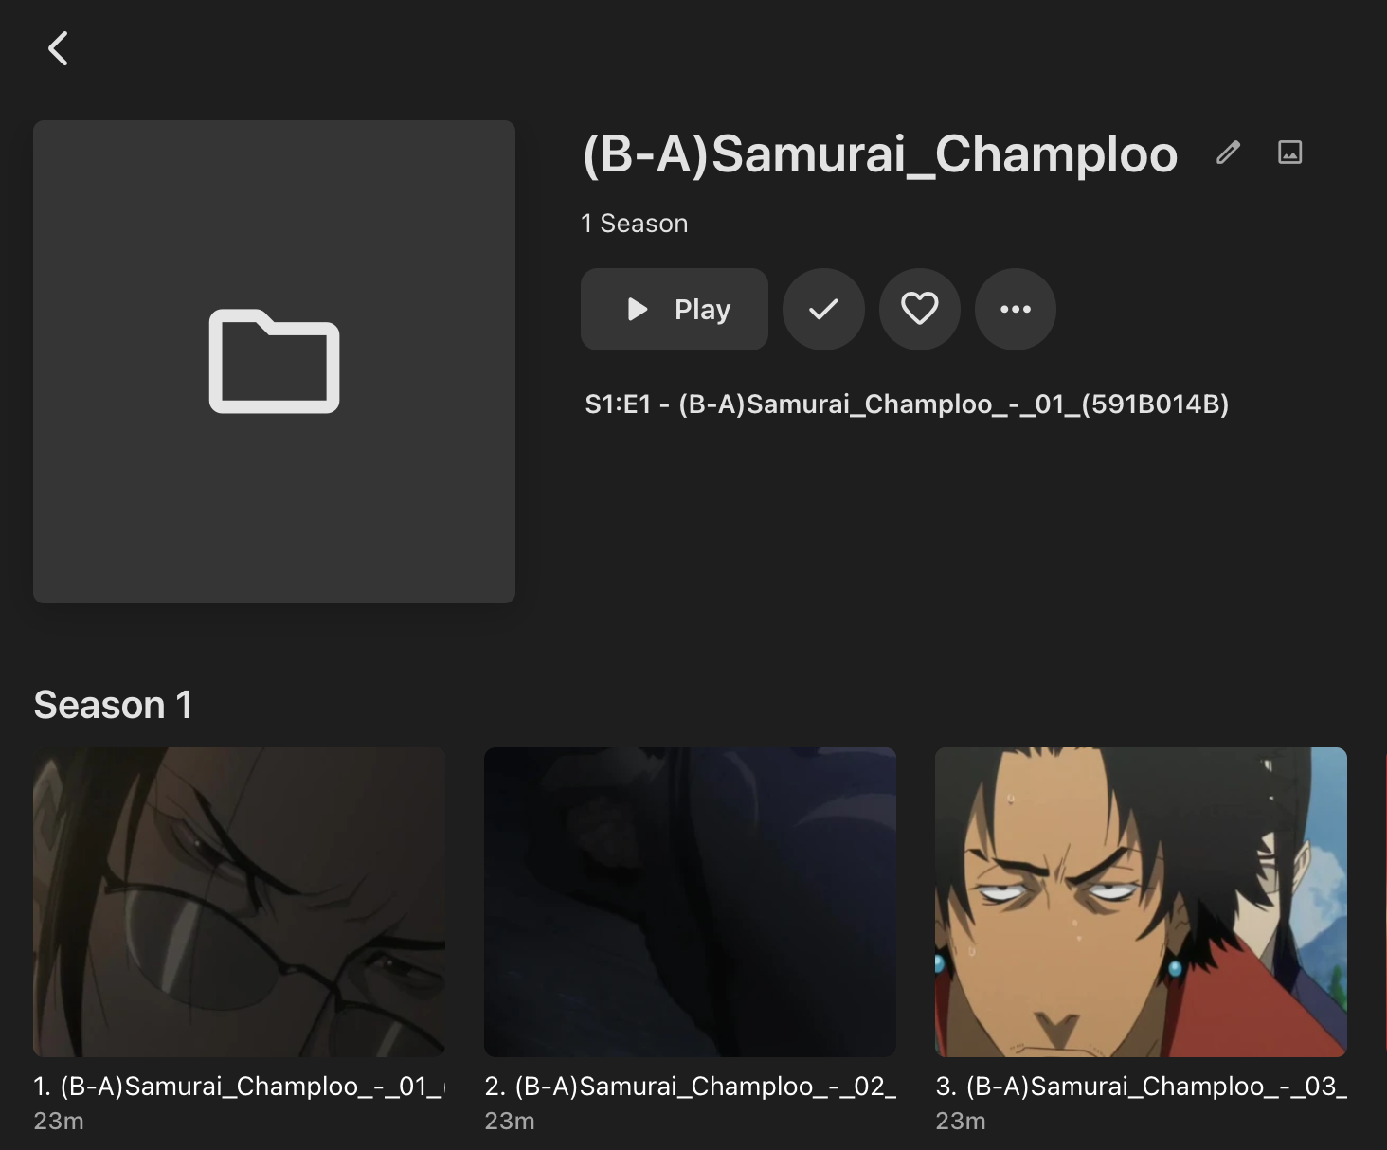Image resolution: width=1387 pixels, height=1150 pixels.
Task: Click the "(B-A)Samurai_Champloo" title
Action: 880,153
